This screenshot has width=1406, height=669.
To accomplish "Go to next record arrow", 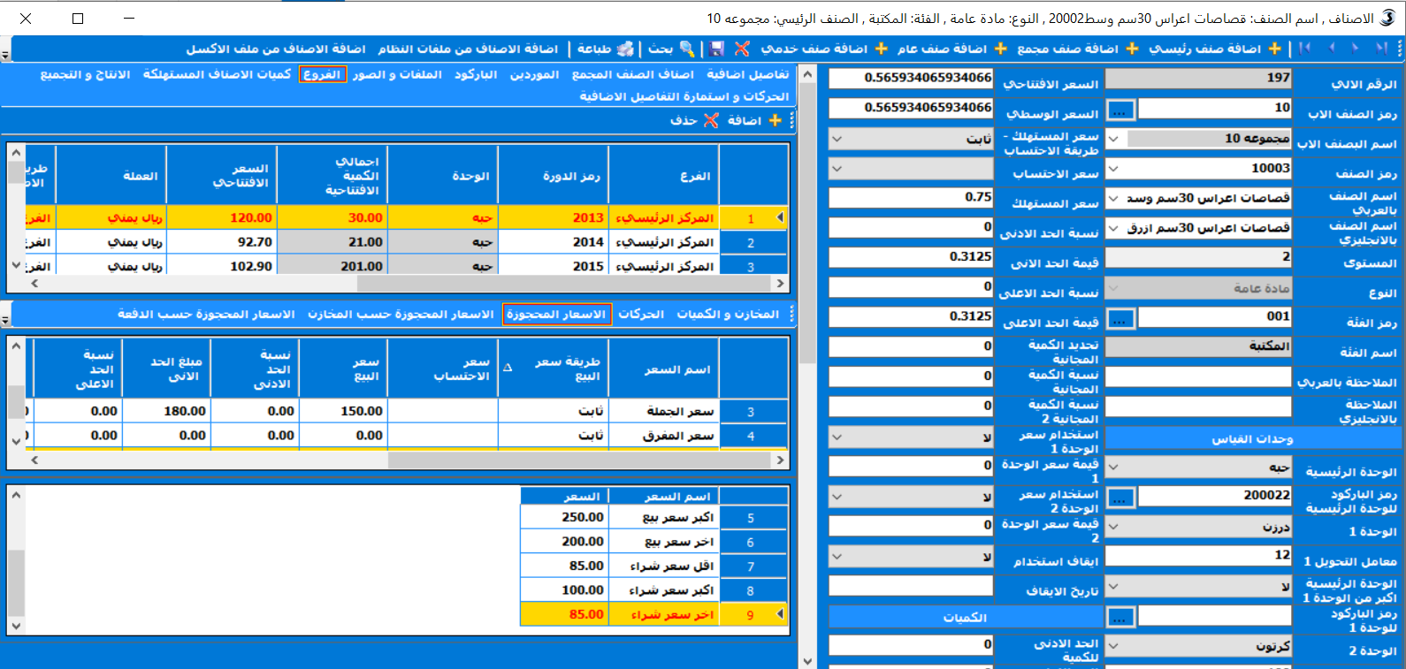I will pos(1331,48).
